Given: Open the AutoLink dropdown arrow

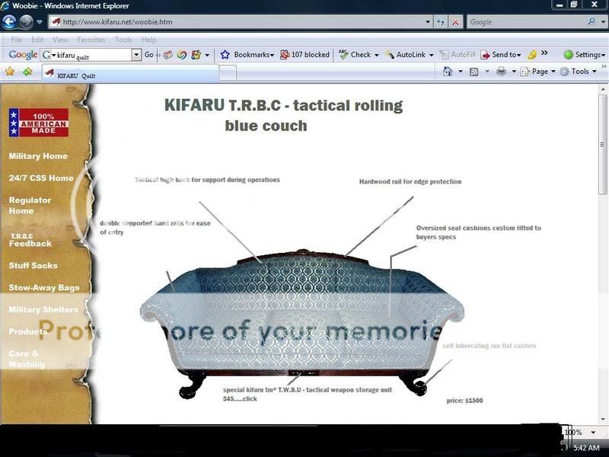Looking at the screenshot, I should pyautogui.click(x=431, y=55).
